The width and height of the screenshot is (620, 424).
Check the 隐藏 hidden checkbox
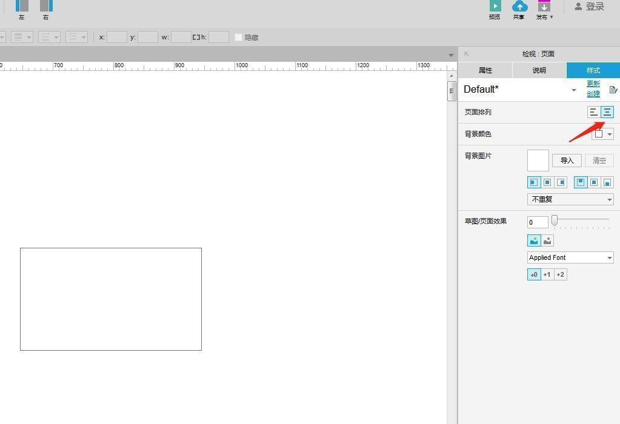[238, 37]
